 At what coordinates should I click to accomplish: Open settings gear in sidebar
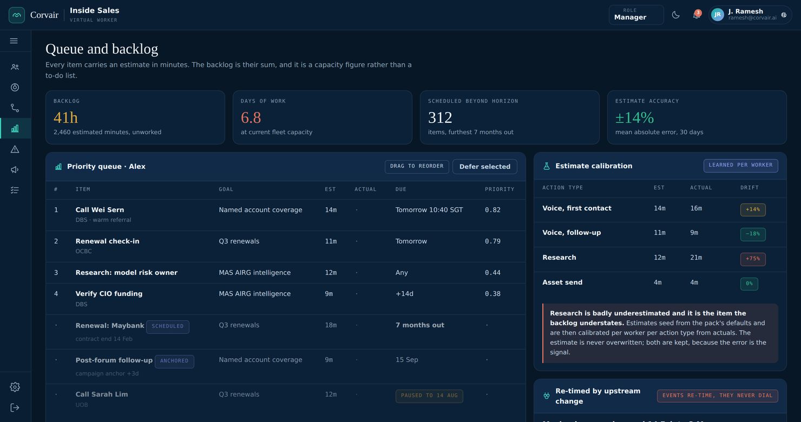point(15,387)
